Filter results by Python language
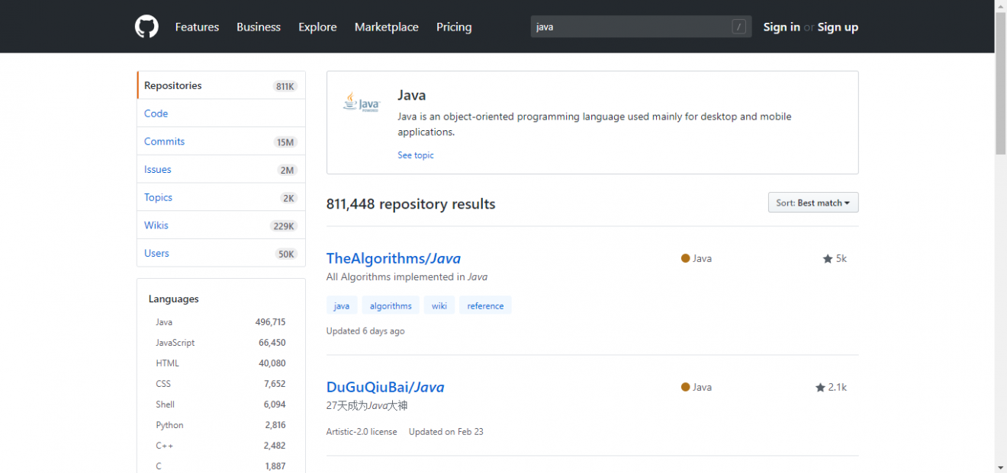The width and height of the screenshot is (1007, 473). point(170,425)
